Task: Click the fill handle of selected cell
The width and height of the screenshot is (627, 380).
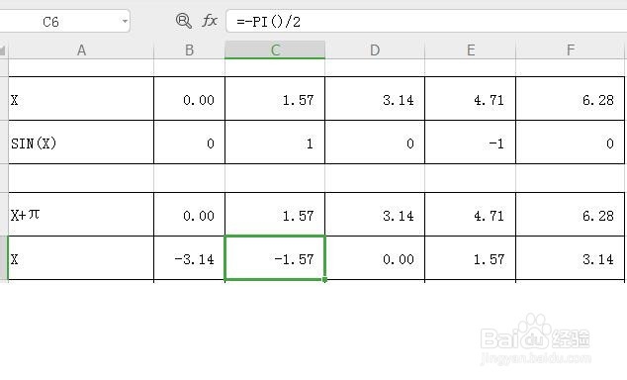Action: click(x=324, y=280)
